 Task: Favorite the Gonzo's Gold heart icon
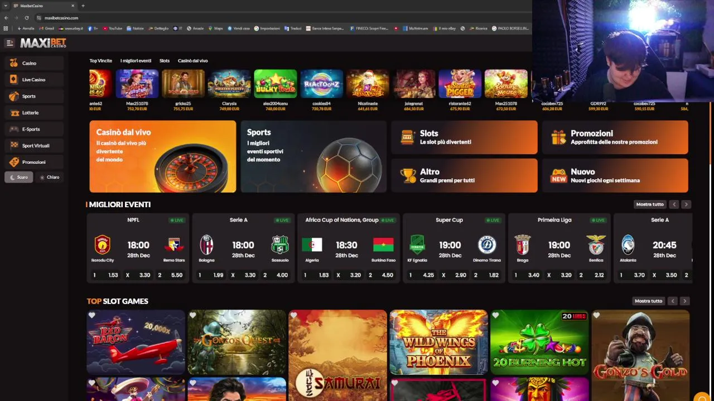[596, 315]
